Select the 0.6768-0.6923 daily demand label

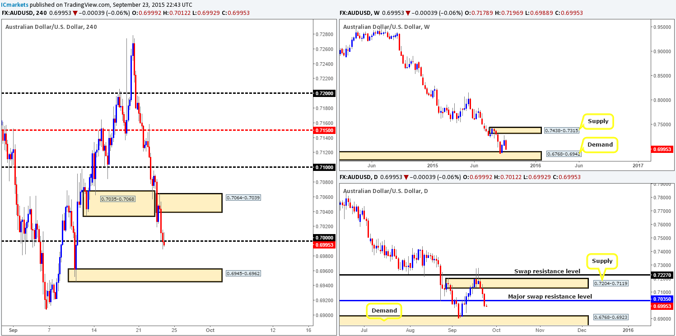click(611, 317)
